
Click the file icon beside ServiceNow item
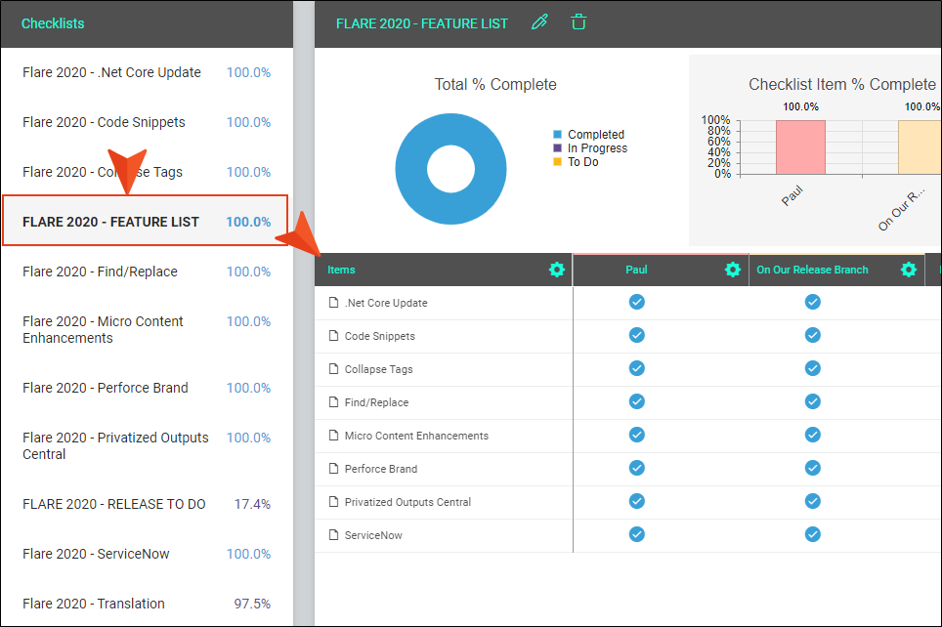point(333,534)
